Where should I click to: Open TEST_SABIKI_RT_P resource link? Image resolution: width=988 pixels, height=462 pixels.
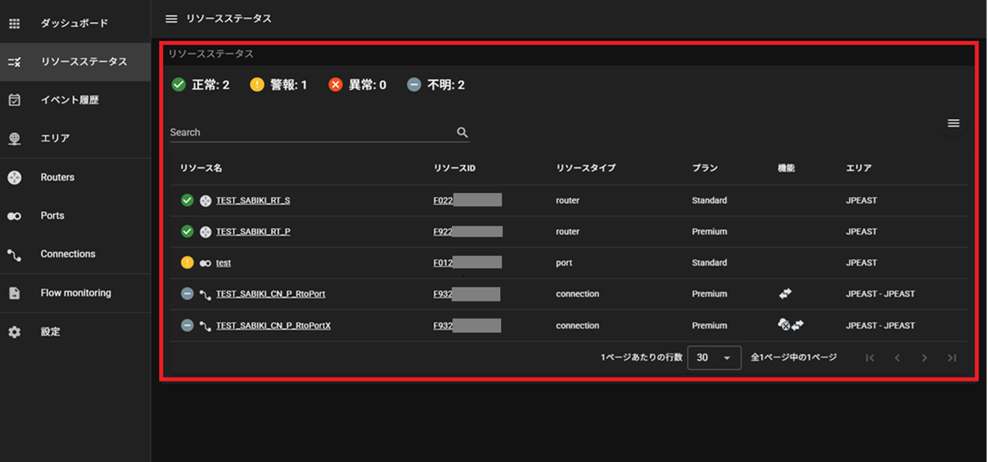click(x=253, y=231)
